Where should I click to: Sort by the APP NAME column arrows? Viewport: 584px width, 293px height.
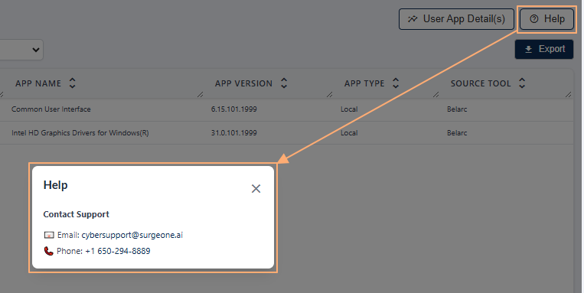tap(72, 83)
